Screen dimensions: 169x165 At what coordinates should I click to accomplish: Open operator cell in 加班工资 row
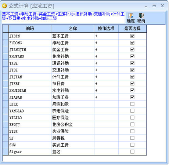106,97
